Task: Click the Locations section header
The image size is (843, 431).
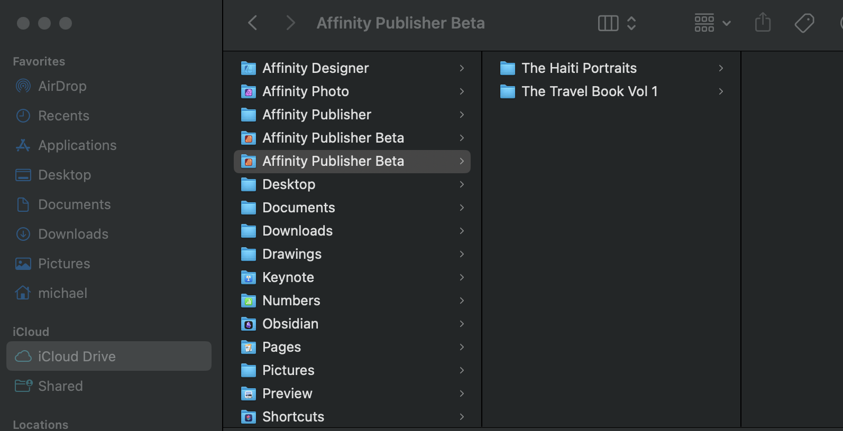Action: [x=41, y=425]
